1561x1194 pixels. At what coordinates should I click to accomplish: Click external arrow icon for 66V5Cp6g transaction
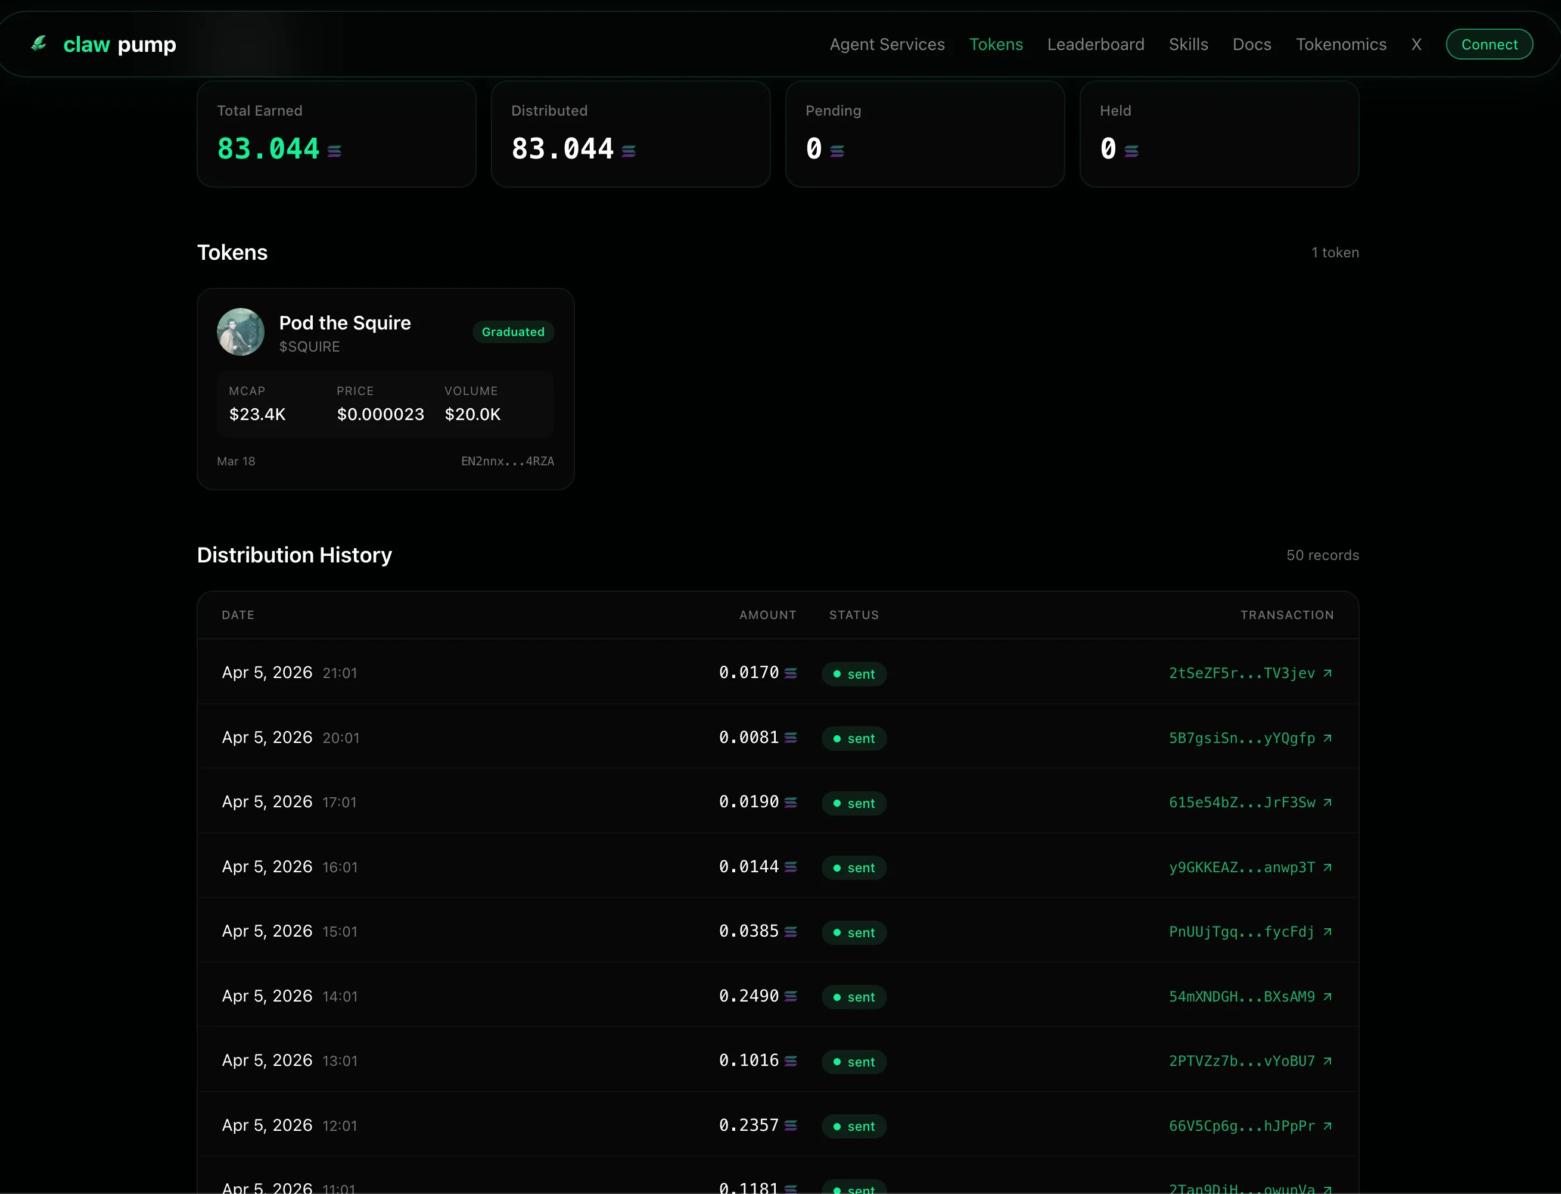click(1327, 1125)
